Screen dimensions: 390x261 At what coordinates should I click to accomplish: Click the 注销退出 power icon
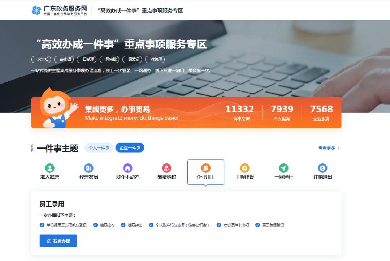[x=322, y=167]
